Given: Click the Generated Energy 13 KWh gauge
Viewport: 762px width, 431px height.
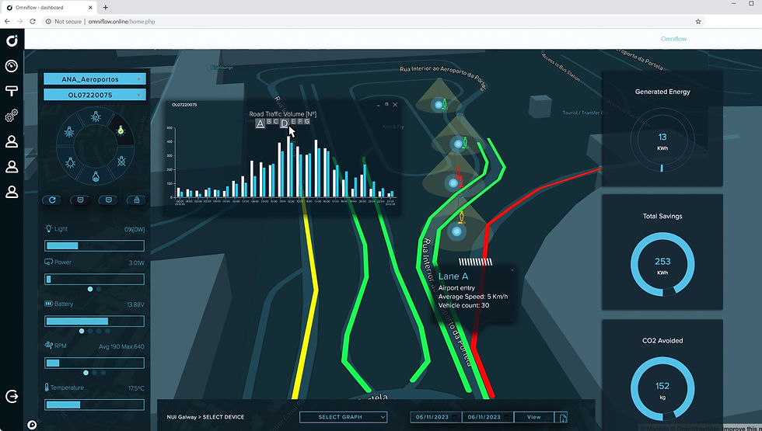Looking at the screenshot, I should tap(662, 141).
